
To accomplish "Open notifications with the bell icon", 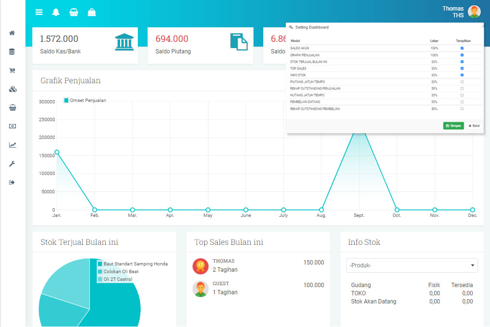I will pos(56,12).
